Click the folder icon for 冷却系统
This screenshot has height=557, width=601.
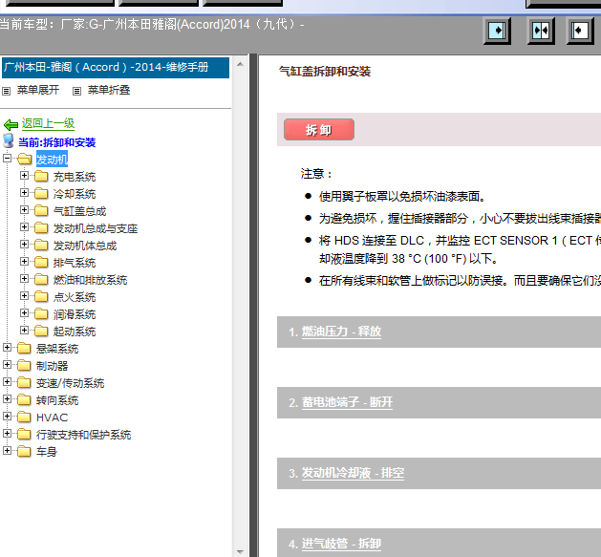coord(41,194)
